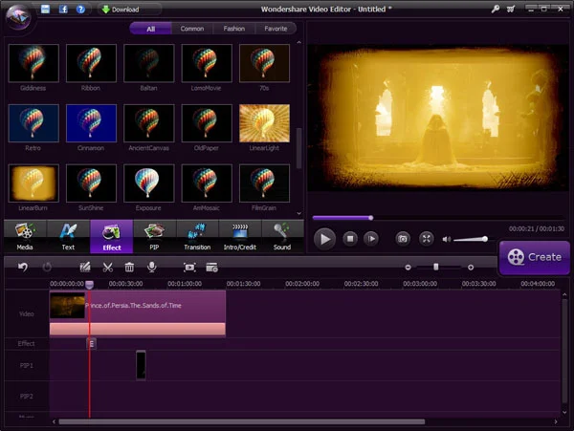
Task: Play the video preview
Action: point(325,238)
